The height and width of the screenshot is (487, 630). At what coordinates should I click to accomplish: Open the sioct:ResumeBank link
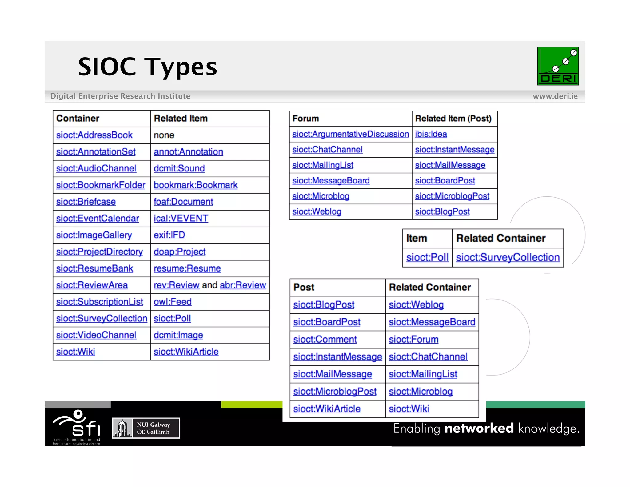click(x=94, y=268)
